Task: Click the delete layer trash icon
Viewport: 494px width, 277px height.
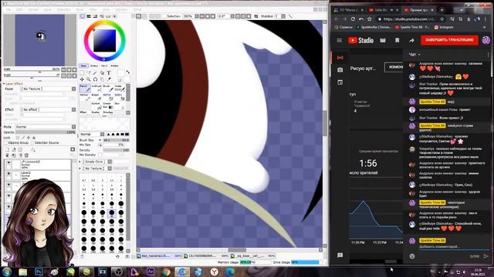Action: pos(26,155)
